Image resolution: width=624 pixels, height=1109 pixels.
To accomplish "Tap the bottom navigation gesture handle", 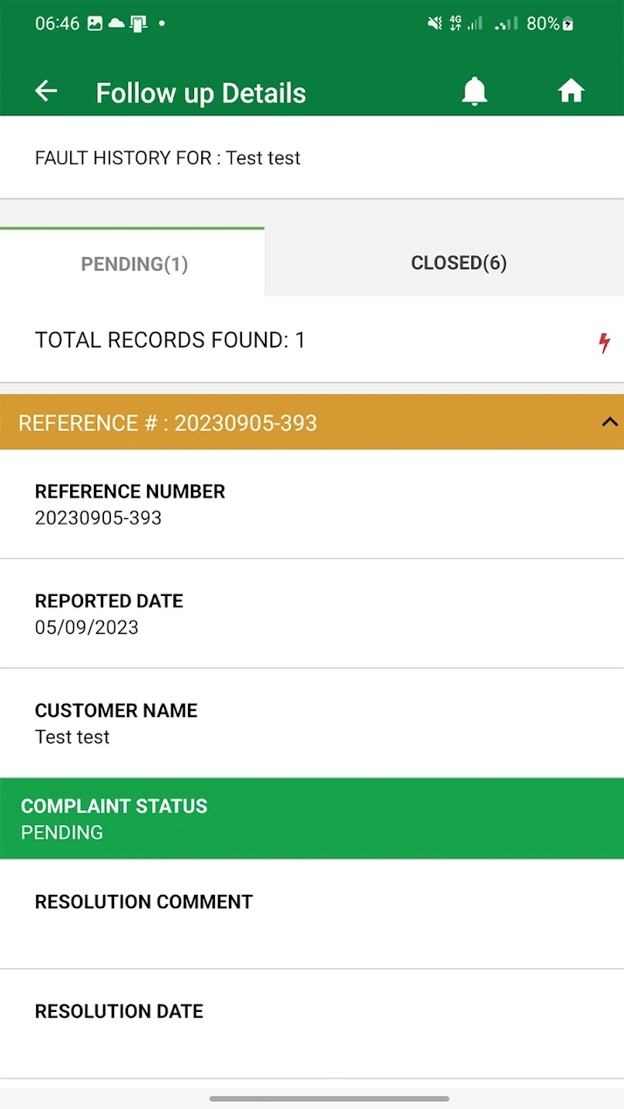I will point(329,1098).
